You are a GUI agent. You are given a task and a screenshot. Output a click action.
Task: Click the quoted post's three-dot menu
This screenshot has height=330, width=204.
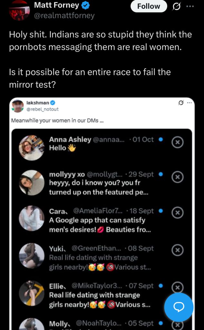point(189,103)
